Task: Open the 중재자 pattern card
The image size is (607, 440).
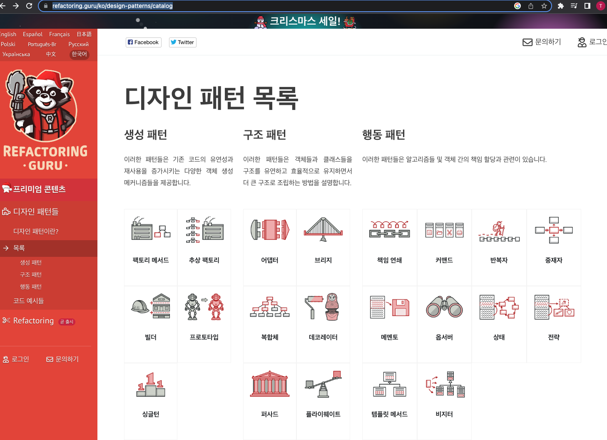Action: pyautogui.click(x=554, y=247)
